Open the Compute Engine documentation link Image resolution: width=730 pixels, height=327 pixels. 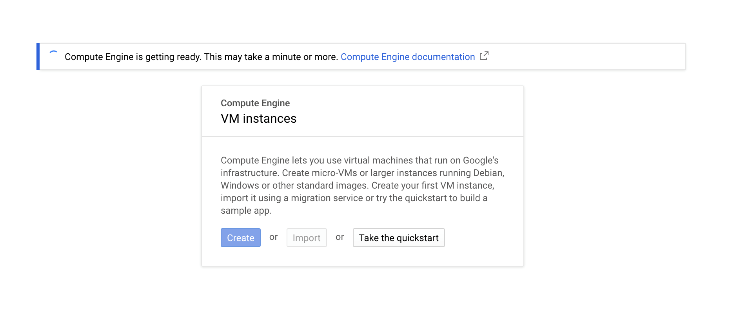(408, 57)
